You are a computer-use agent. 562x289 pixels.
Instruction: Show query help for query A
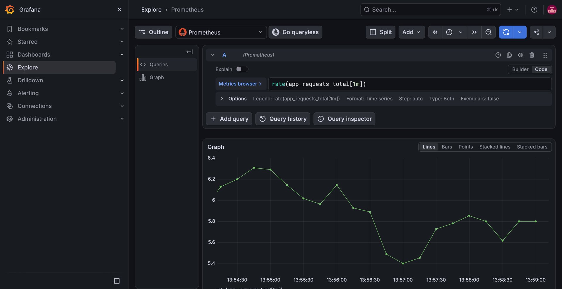tap(498, 55)
